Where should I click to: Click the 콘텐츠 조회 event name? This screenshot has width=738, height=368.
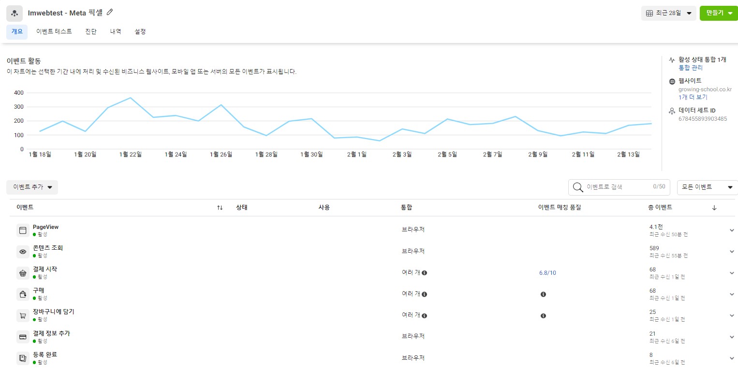point(48,248)
